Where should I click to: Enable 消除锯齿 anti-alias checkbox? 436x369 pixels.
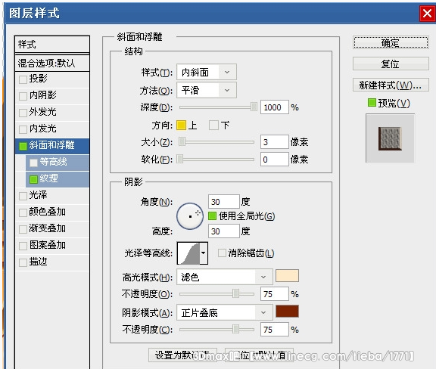coord(222,253)
